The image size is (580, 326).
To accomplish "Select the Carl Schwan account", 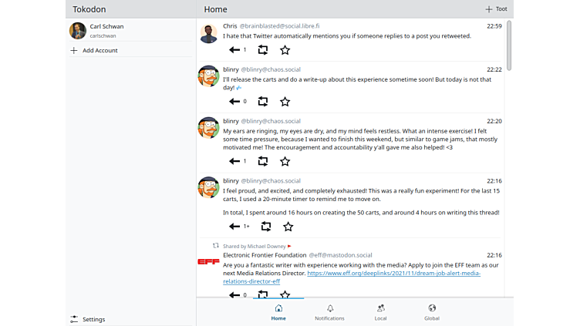I will (x=106, y=30).
